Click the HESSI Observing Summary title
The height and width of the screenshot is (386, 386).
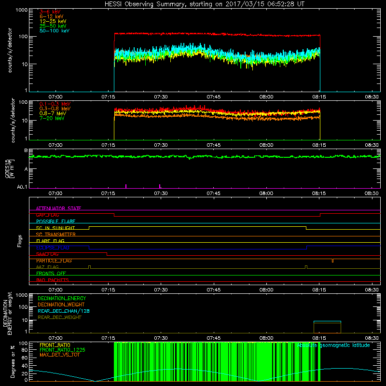[204, 4]
